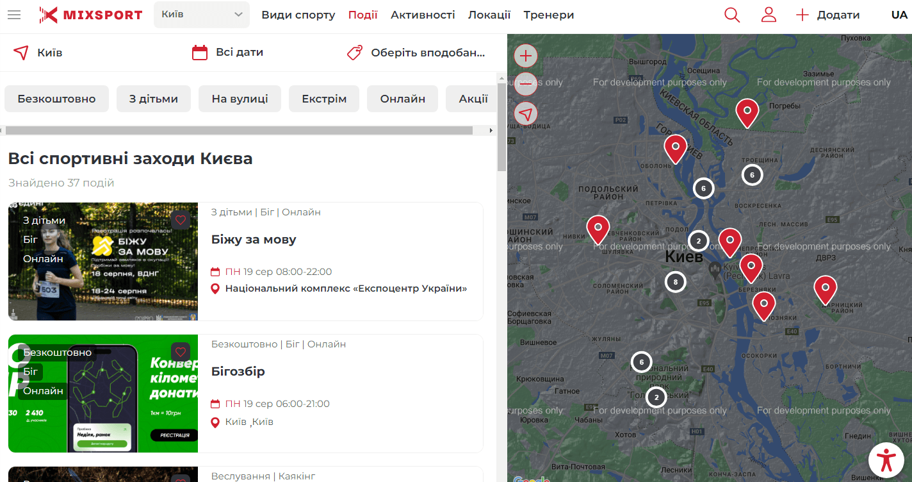The height and width of the screenshot is (482, 912).
Task: Click the location arrow icon beside Київ filter
Action: (x=21, y=53)
